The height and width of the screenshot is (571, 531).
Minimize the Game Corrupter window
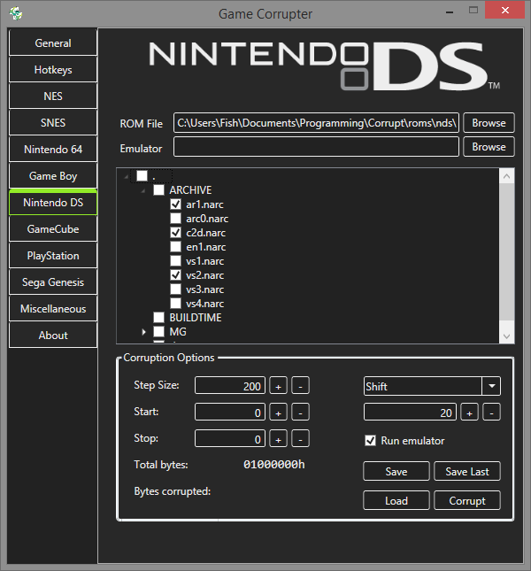[450, 11]
